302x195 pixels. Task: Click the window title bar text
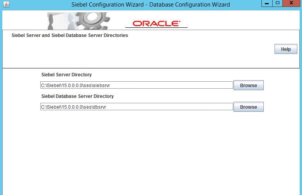click(151, 5)
